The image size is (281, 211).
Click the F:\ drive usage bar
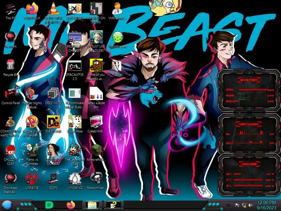(250, 180)
